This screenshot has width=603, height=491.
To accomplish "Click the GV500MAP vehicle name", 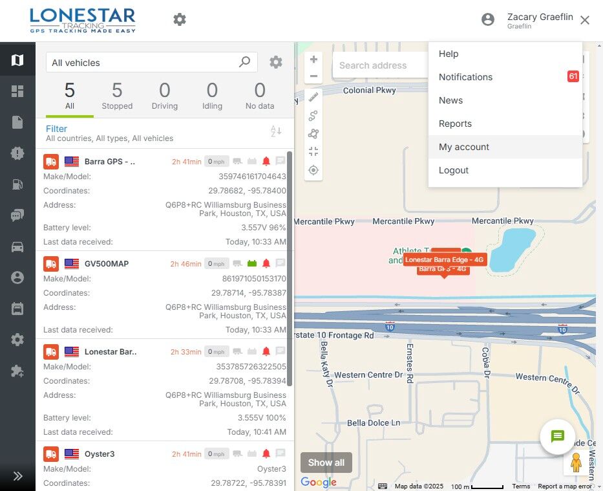I will pos(107,264).
